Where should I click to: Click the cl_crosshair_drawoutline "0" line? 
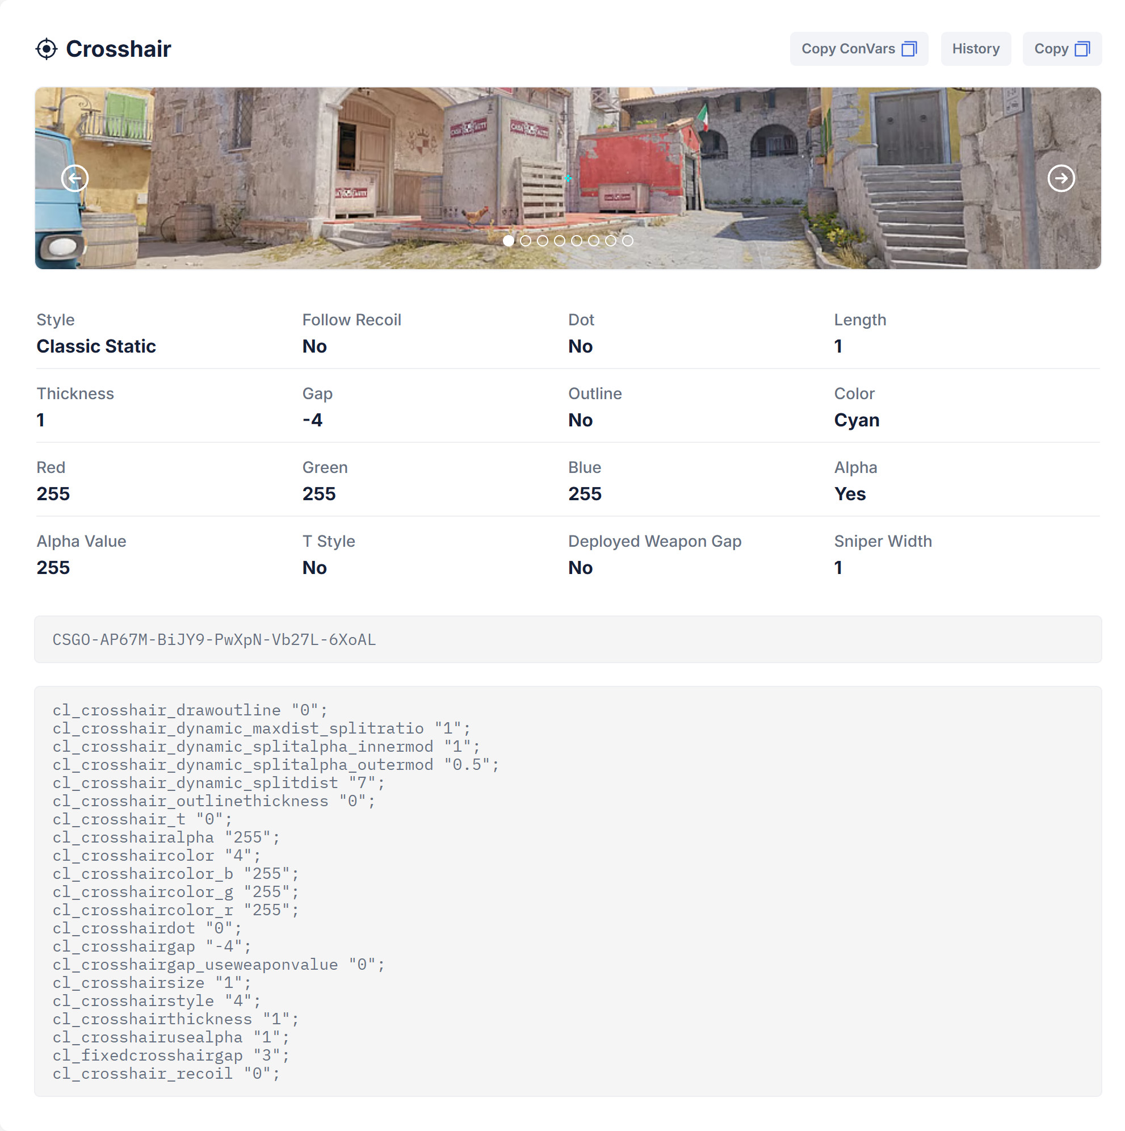[x=190, y=710]
